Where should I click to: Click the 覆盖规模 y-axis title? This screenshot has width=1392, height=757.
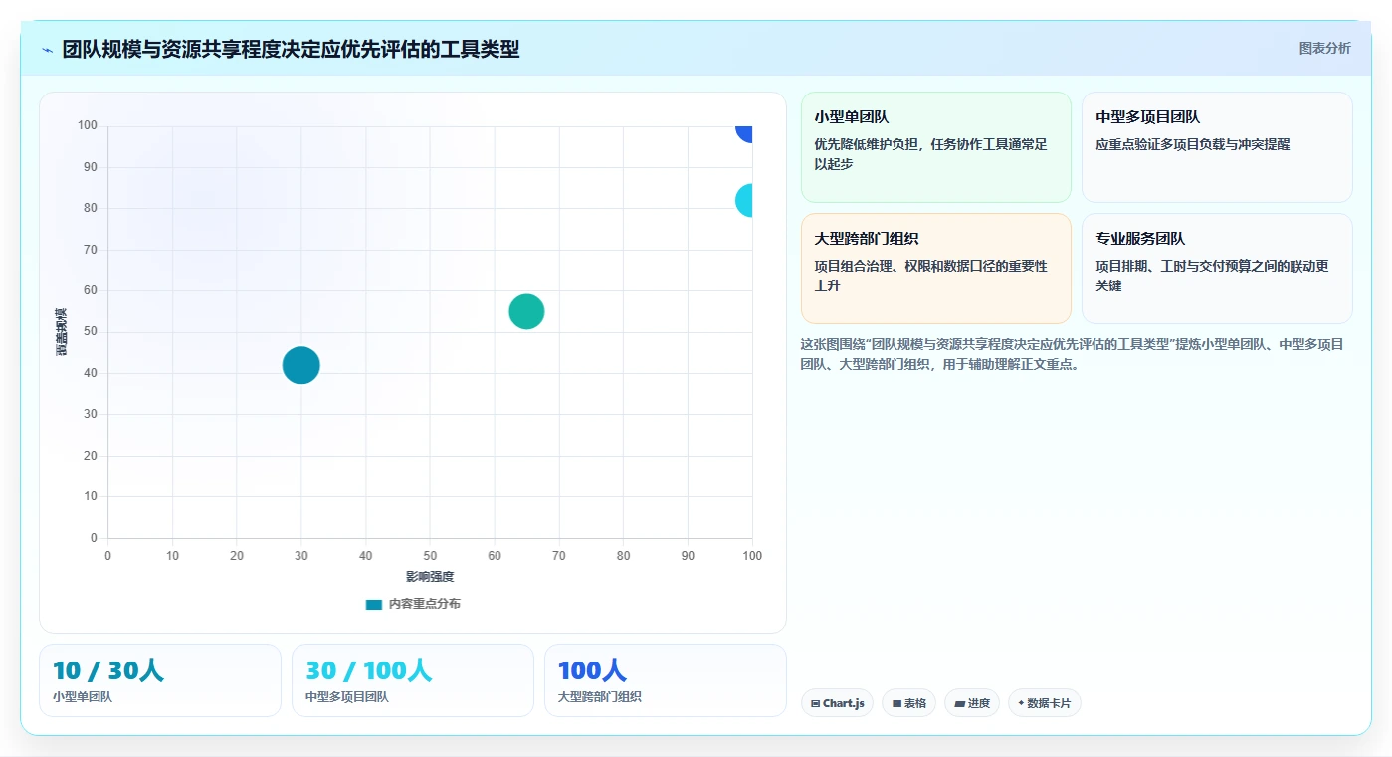tap(62, 332)
